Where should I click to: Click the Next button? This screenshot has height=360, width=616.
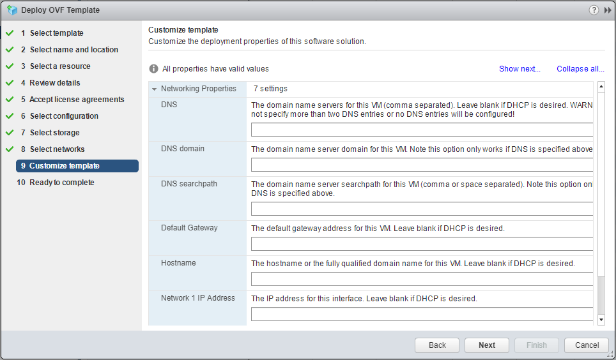pos(486,345)
